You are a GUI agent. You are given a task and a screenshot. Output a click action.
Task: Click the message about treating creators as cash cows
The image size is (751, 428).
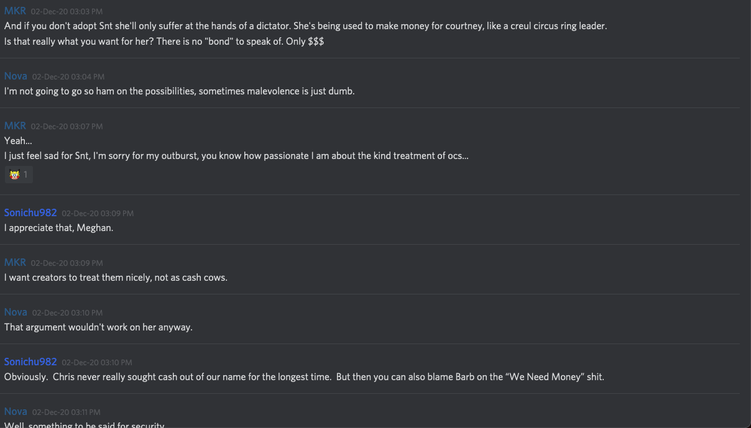(116, 277)
